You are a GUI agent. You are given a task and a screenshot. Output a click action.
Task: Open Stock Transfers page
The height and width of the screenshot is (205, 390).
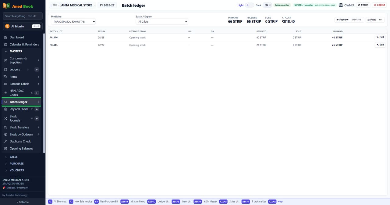point(21,128)
